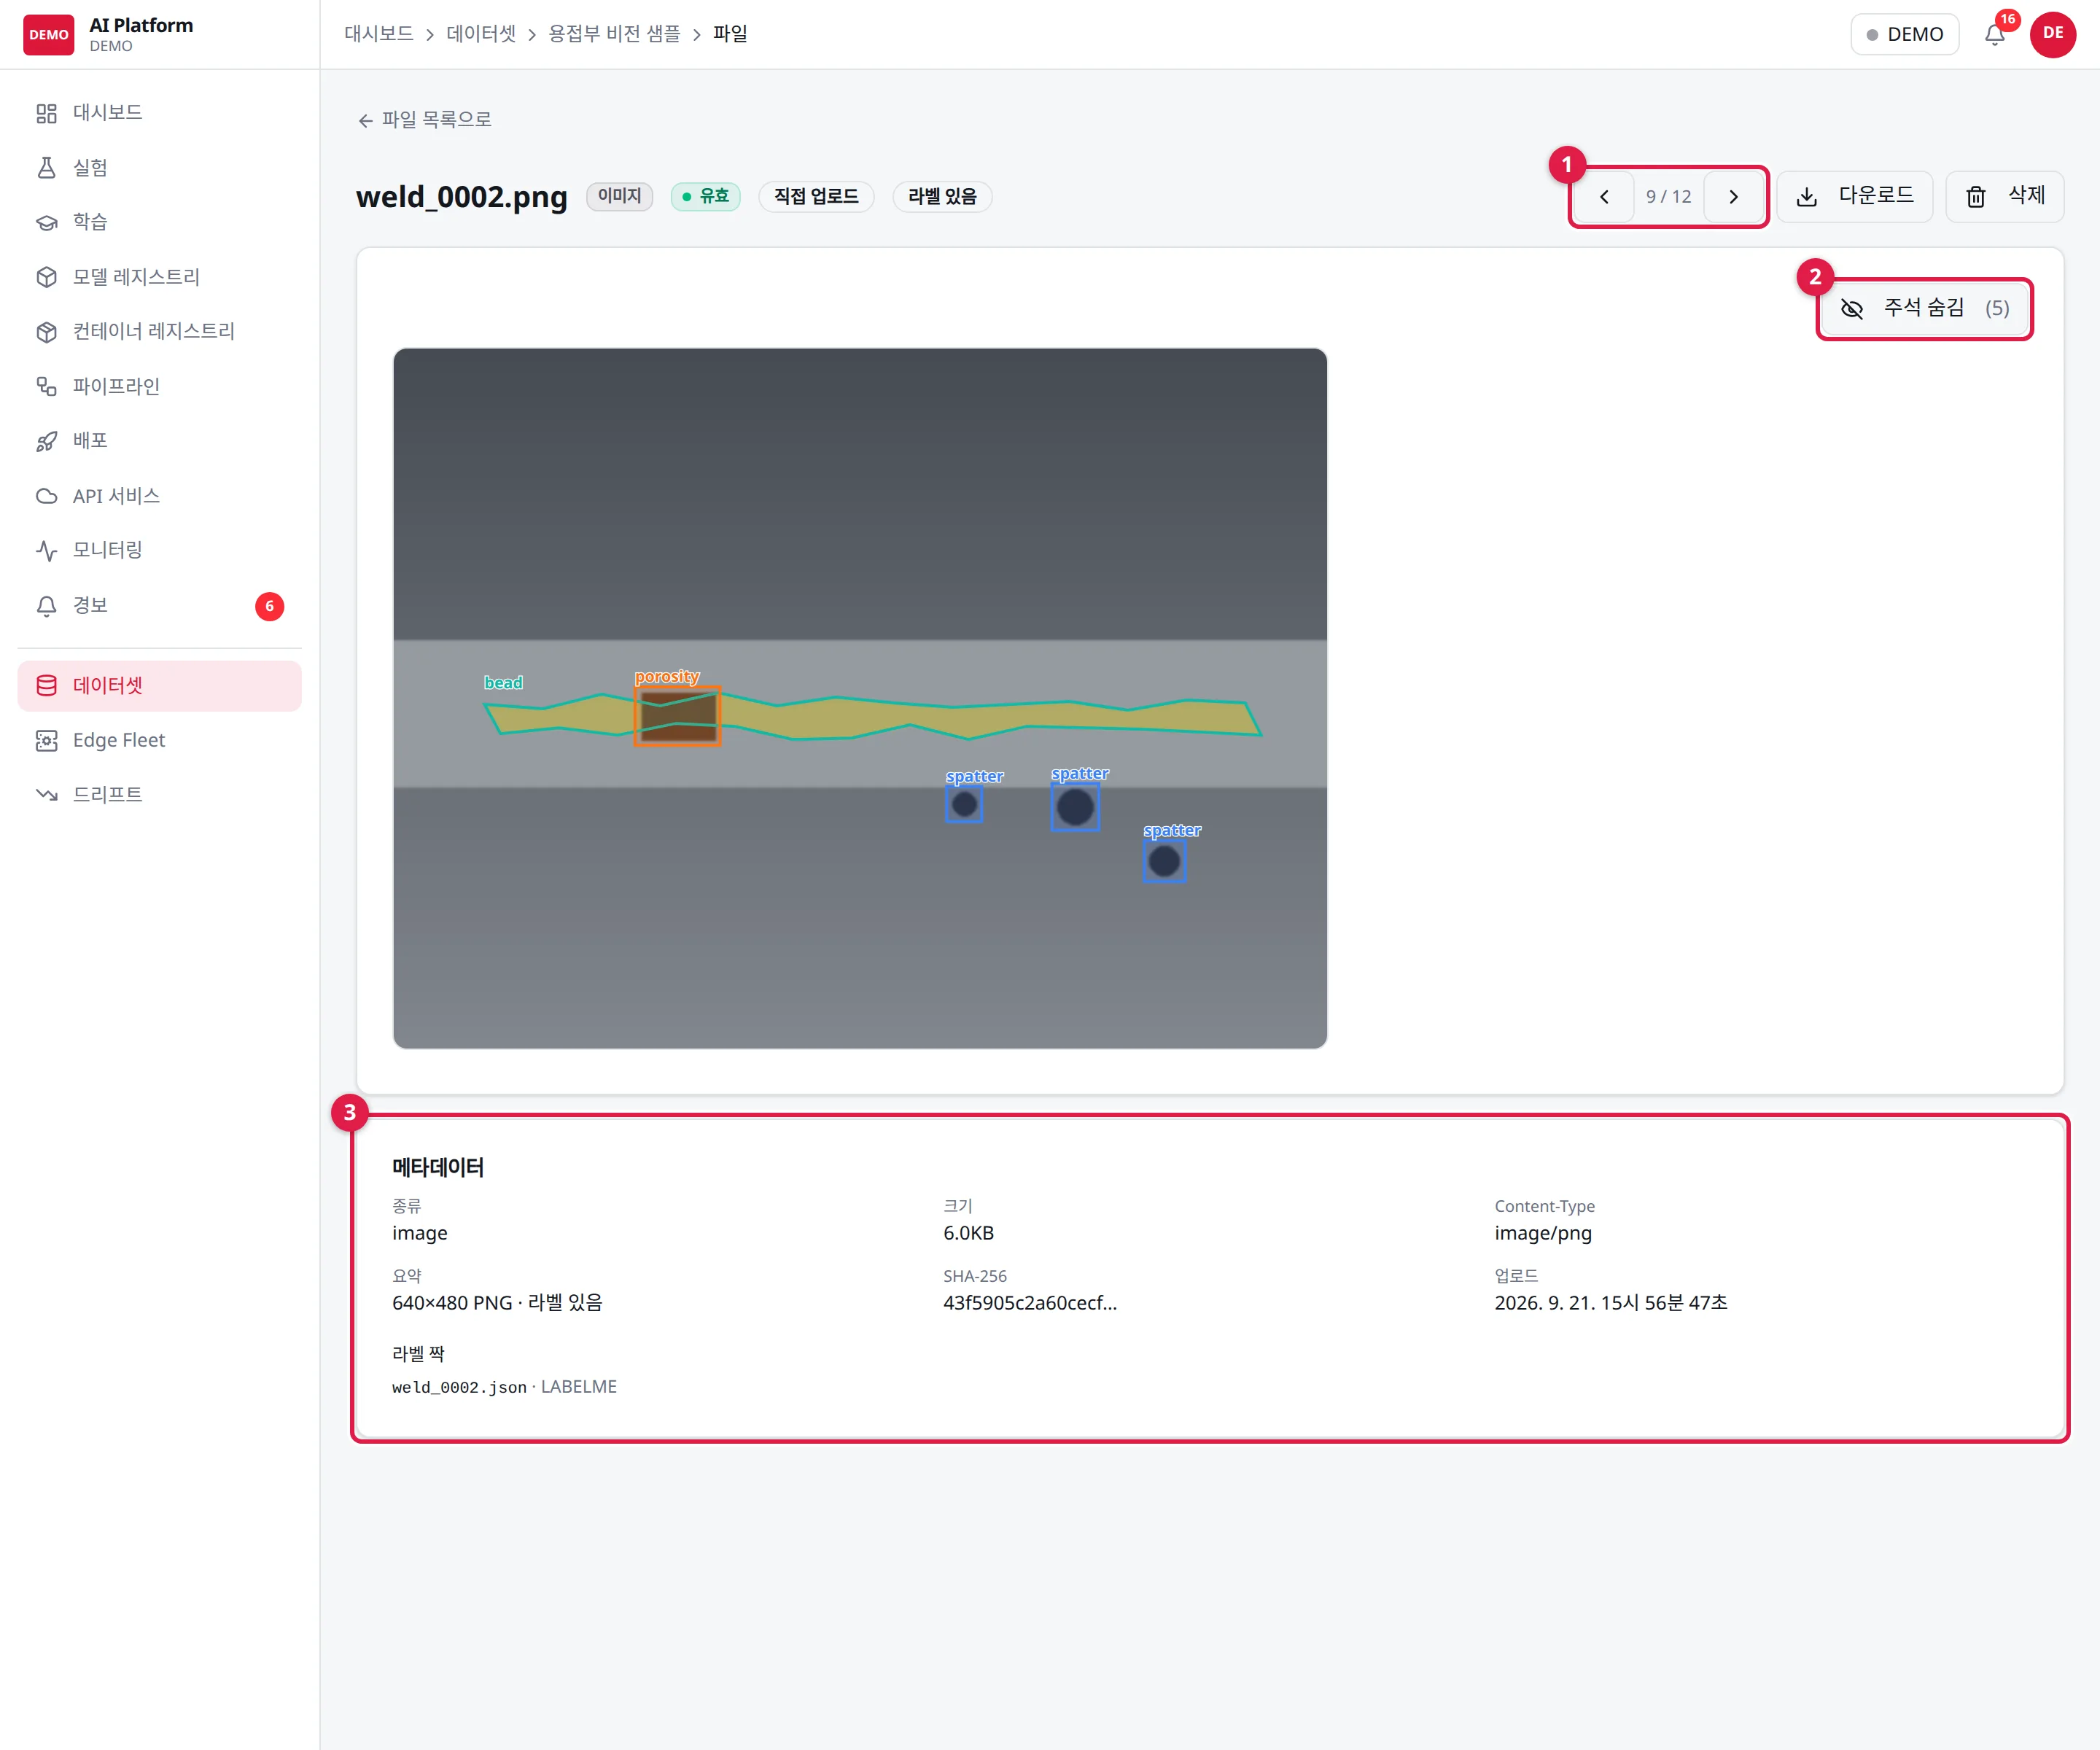Open the 학습 sidebar menu
The image size is (2100, 1750).
point(160,222)
